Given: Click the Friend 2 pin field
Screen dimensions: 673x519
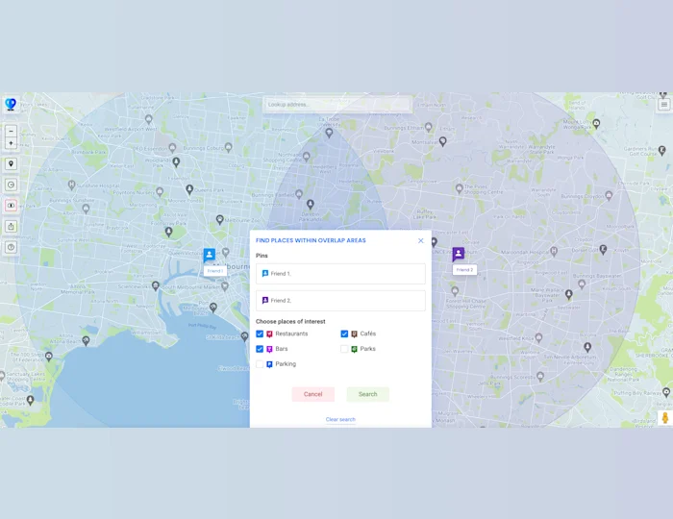Looking at the screenshot, I should [340, 301].
